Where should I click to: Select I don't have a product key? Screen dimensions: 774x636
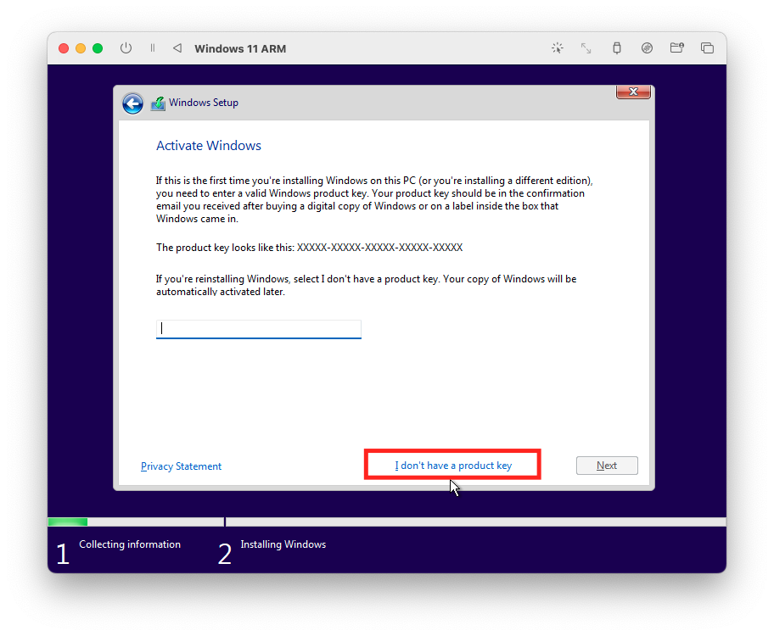point(453,466)
